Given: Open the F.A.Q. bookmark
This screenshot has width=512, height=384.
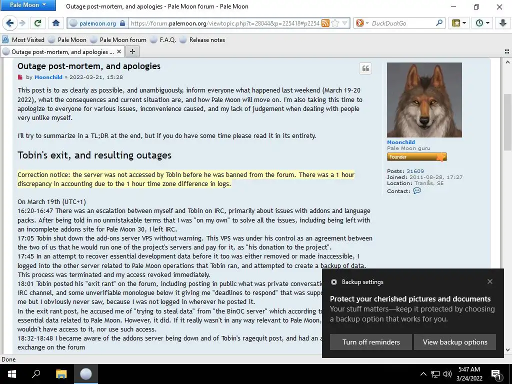Looking at the screenshot, I should (x=163, y=40).
